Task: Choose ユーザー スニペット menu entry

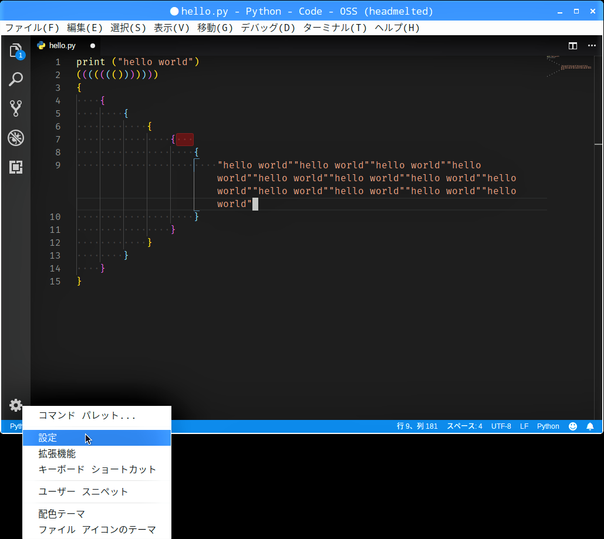Action: pos(97,491)
